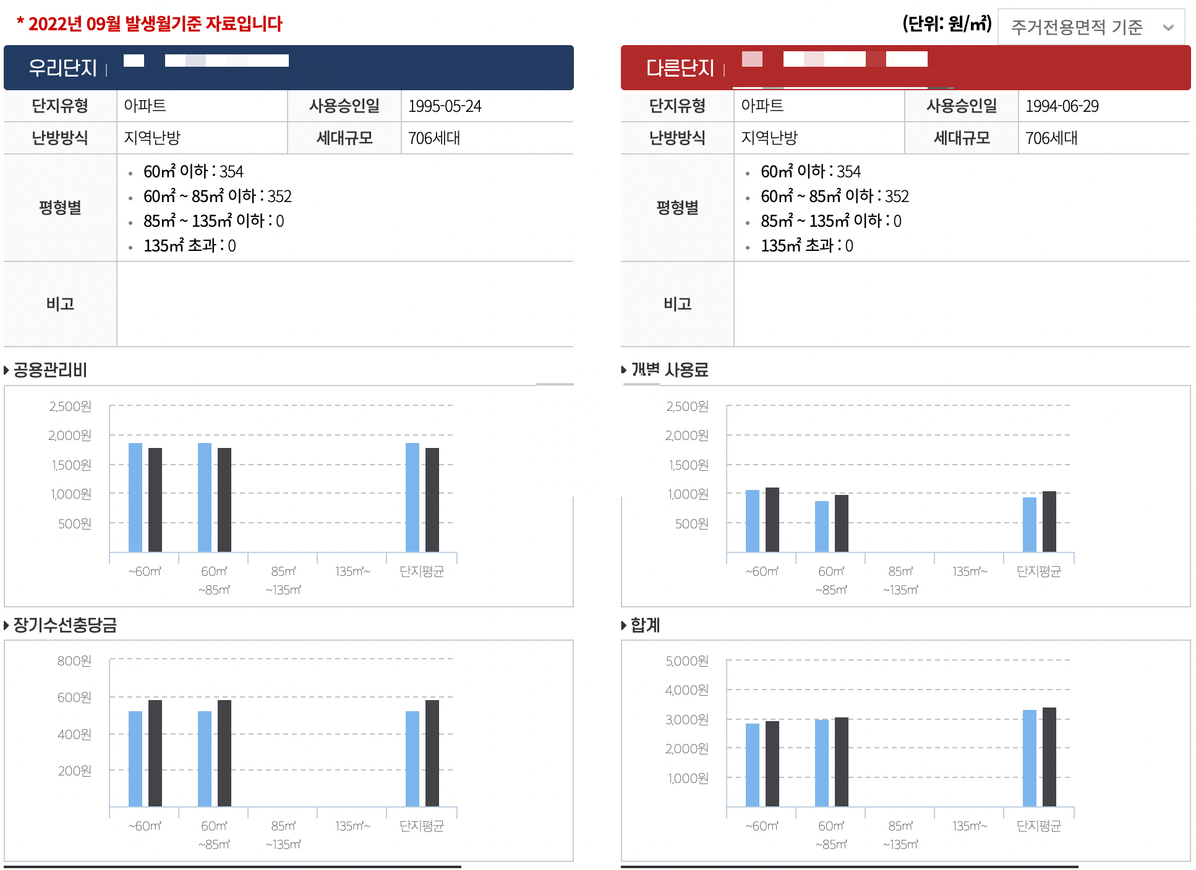Click blue ~60㎡ bar in 공용관리비 chart

pyautogui.click(x=135, y=497)
